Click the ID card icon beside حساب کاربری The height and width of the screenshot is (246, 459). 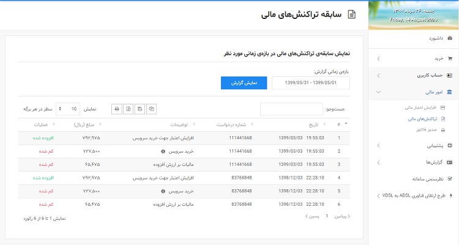coord(449,75)
